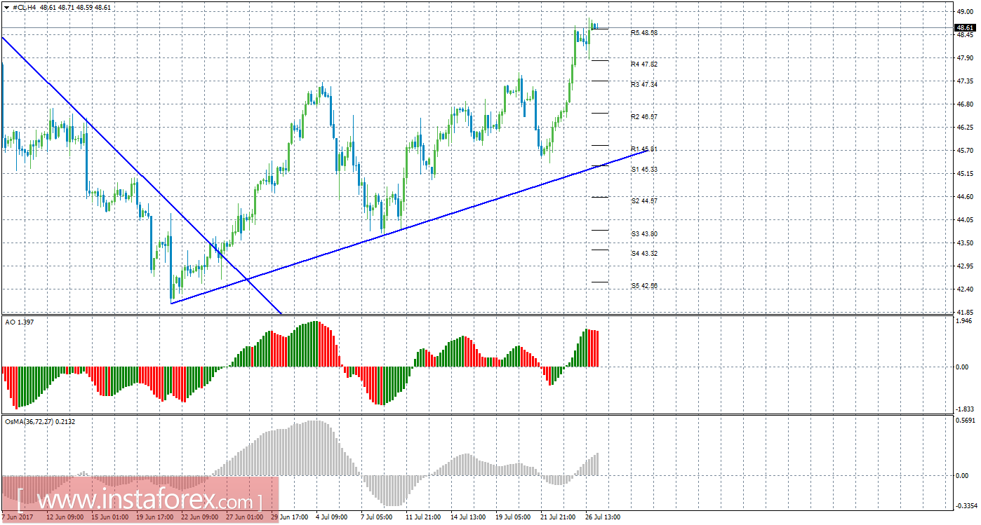Select the descending blue trendline
The height and width of the screenshot is (525, 981).
coord(140,175)
